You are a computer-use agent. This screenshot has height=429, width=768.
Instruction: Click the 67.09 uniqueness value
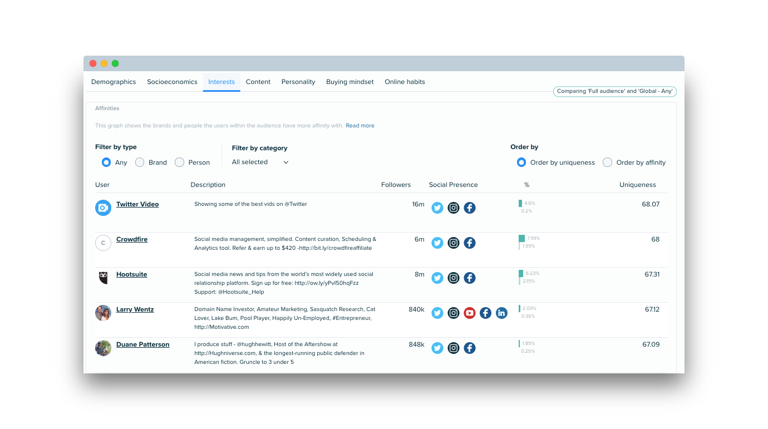(651, 344)
